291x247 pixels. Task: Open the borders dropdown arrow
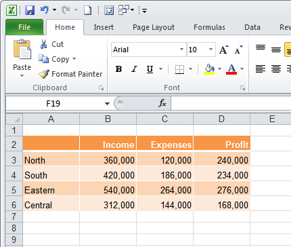click(190, 69)
